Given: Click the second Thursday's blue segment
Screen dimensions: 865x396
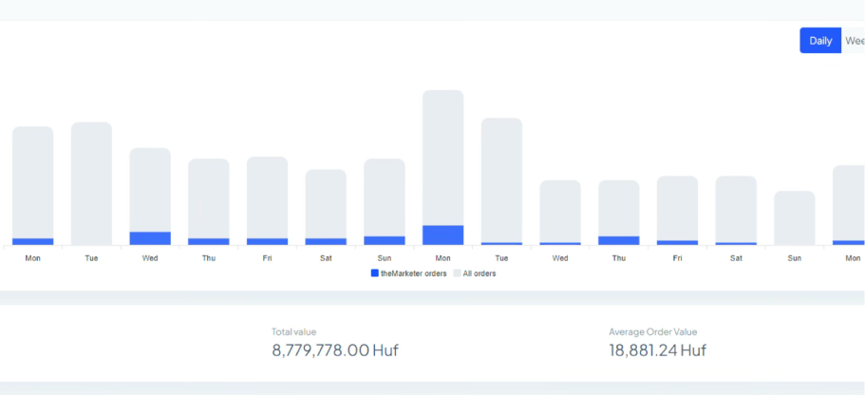Looking at the screenshot, I should tap(618, 240).
